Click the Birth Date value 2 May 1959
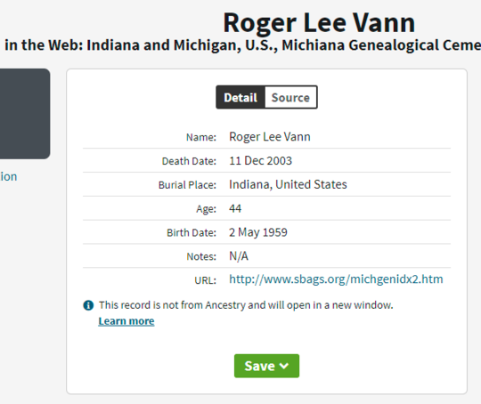 coord(258,232)
